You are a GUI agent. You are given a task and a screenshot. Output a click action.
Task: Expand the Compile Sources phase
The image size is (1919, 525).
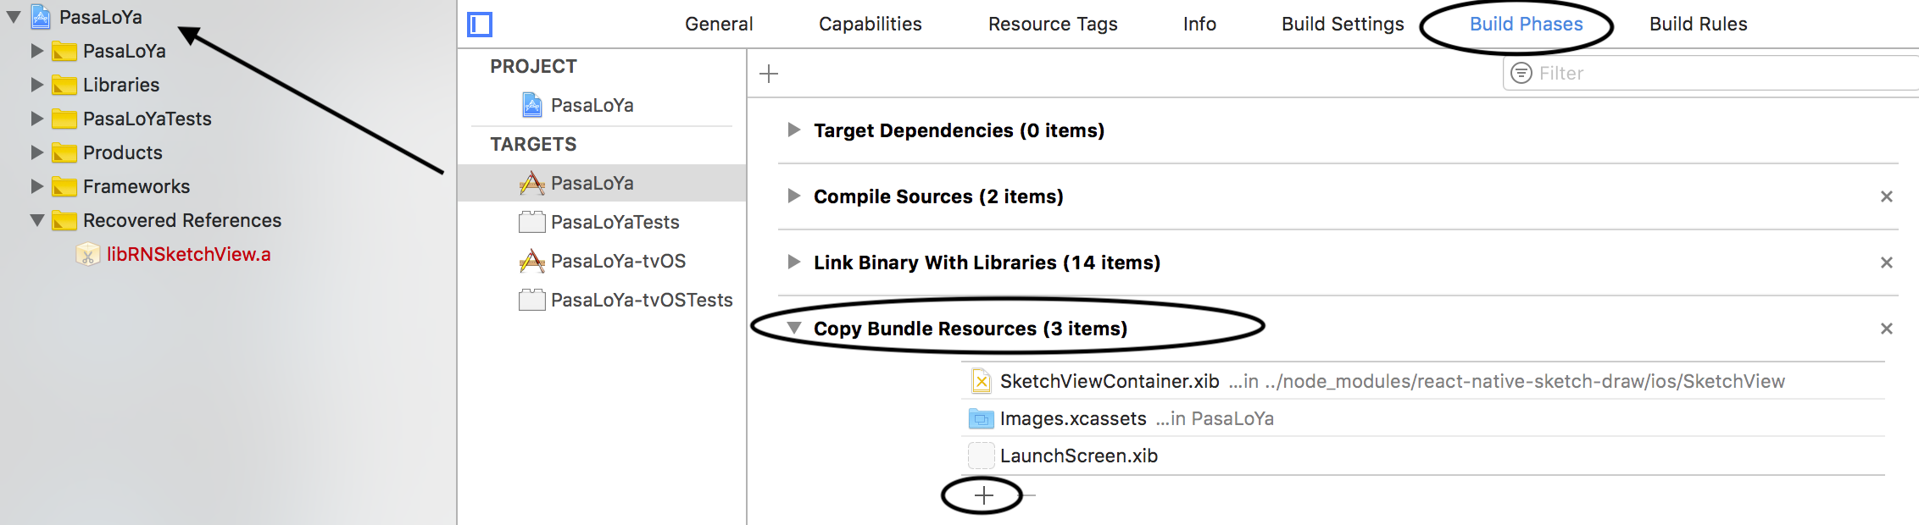click(794, 196)
